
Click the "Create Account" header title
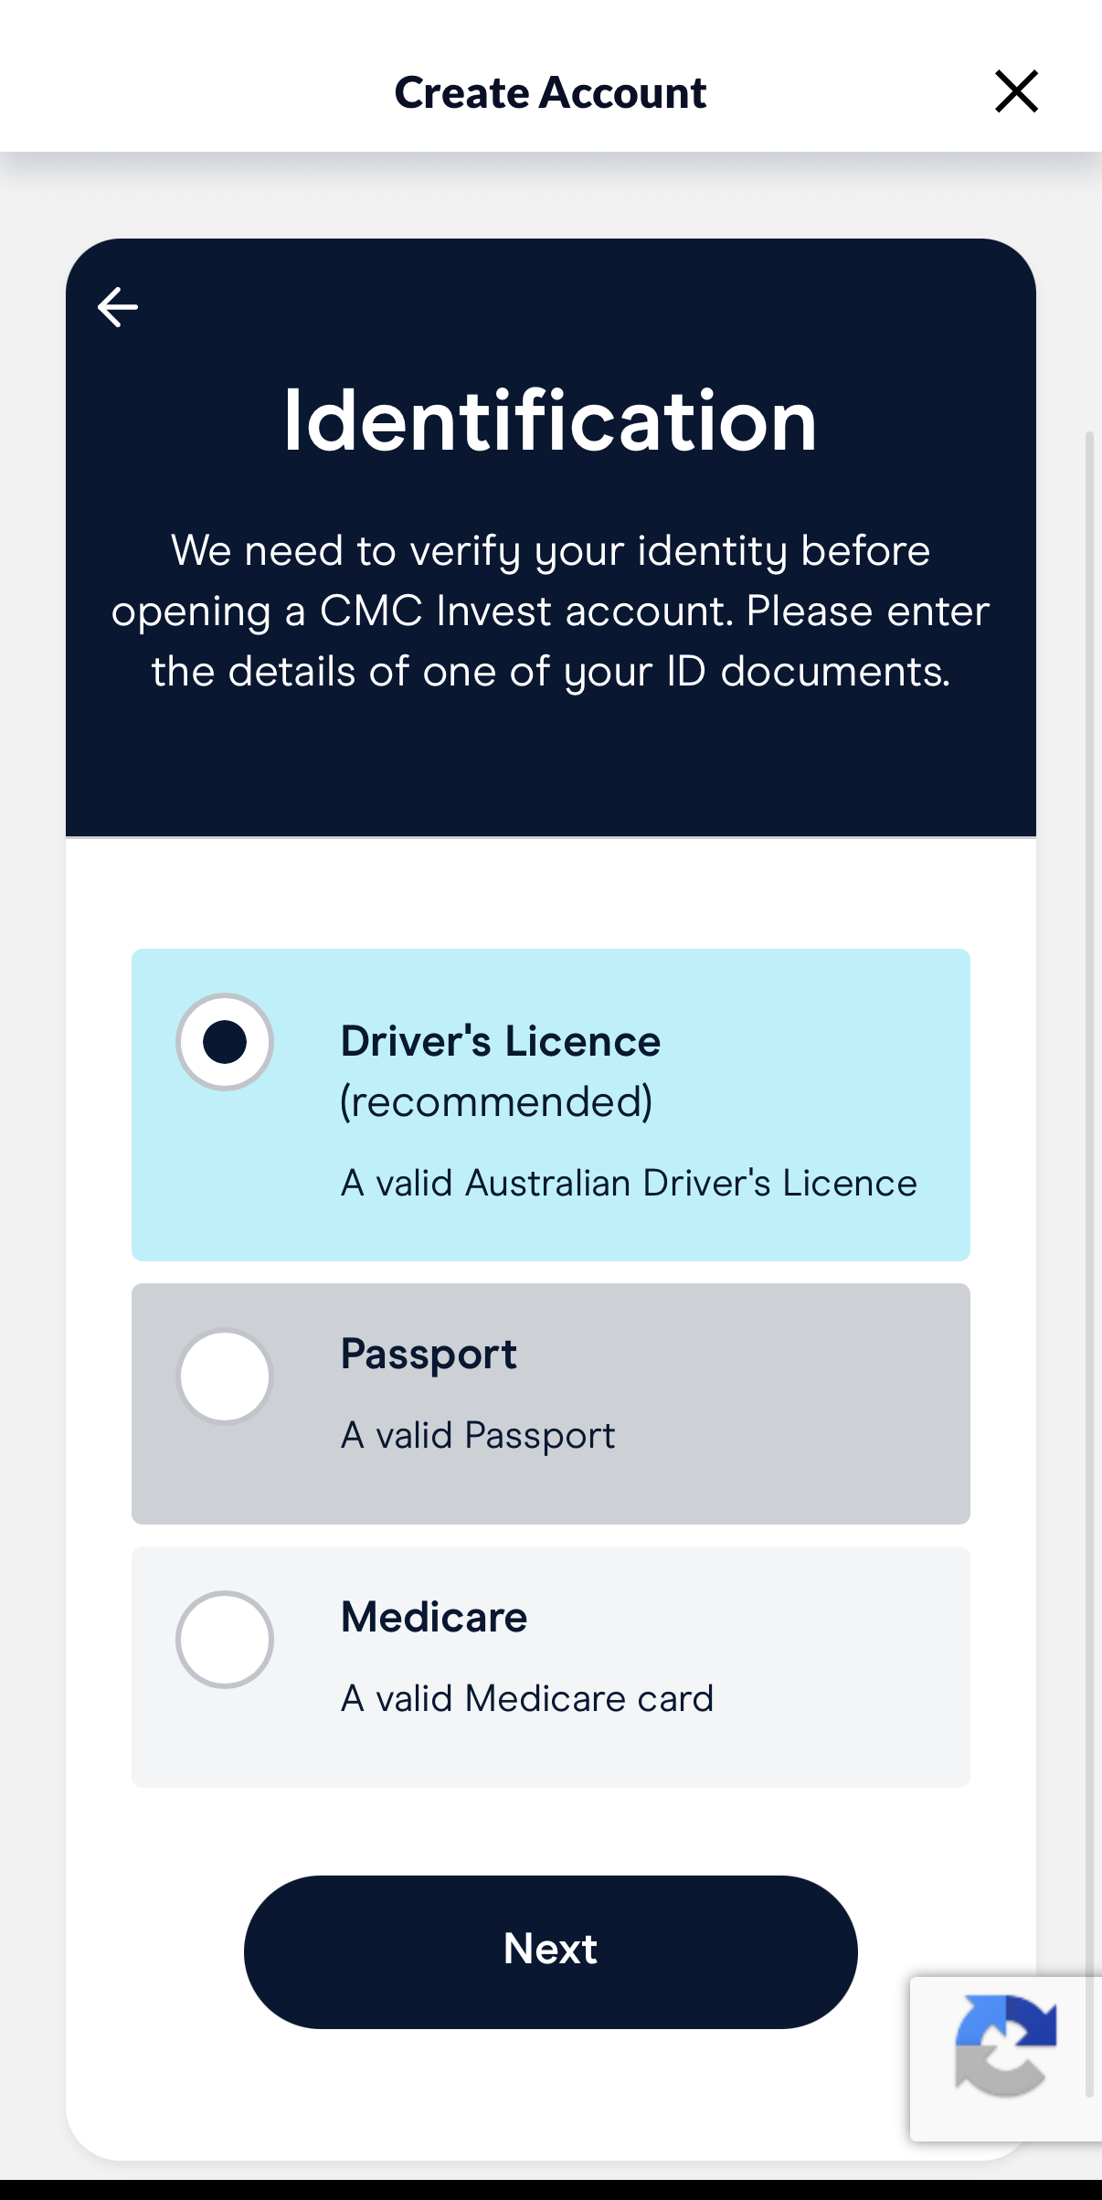click(x=550, y=92)
